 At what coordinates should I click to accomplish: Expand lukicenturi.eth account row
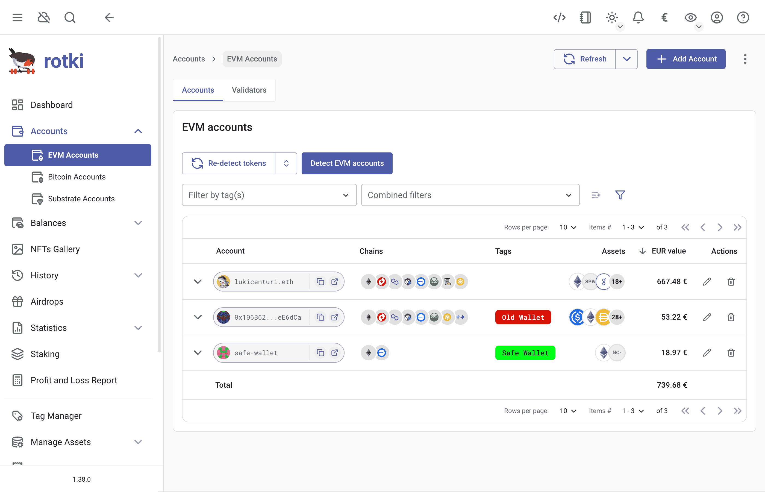(x=198, y=281)
